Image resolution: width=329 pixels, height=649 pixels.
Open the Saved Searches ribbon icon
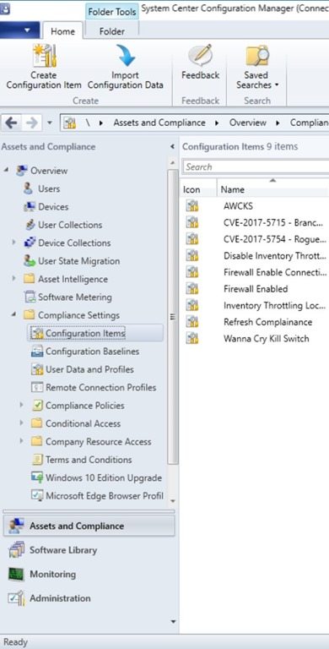pyautogui.click(x=256, y=56)
